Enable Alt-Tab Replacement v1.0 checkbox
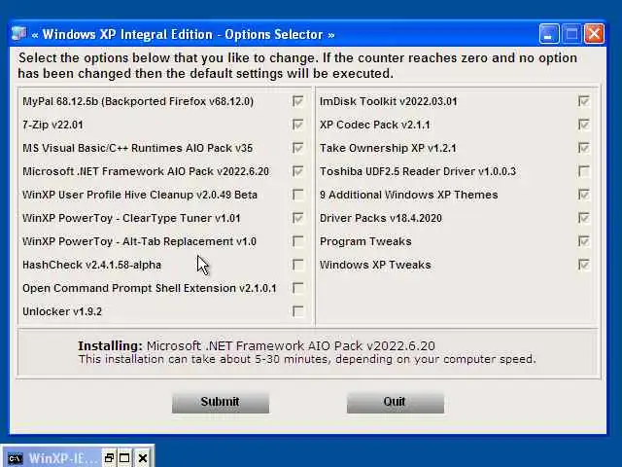Viewport: 622px width, 467px height. pos(298,241)
